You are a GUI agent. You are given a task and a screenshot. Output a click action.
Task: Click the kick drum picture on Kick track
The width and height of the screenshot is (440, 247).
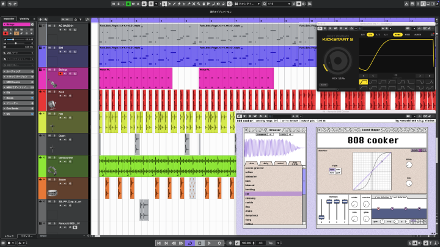(x=52, y=105)
